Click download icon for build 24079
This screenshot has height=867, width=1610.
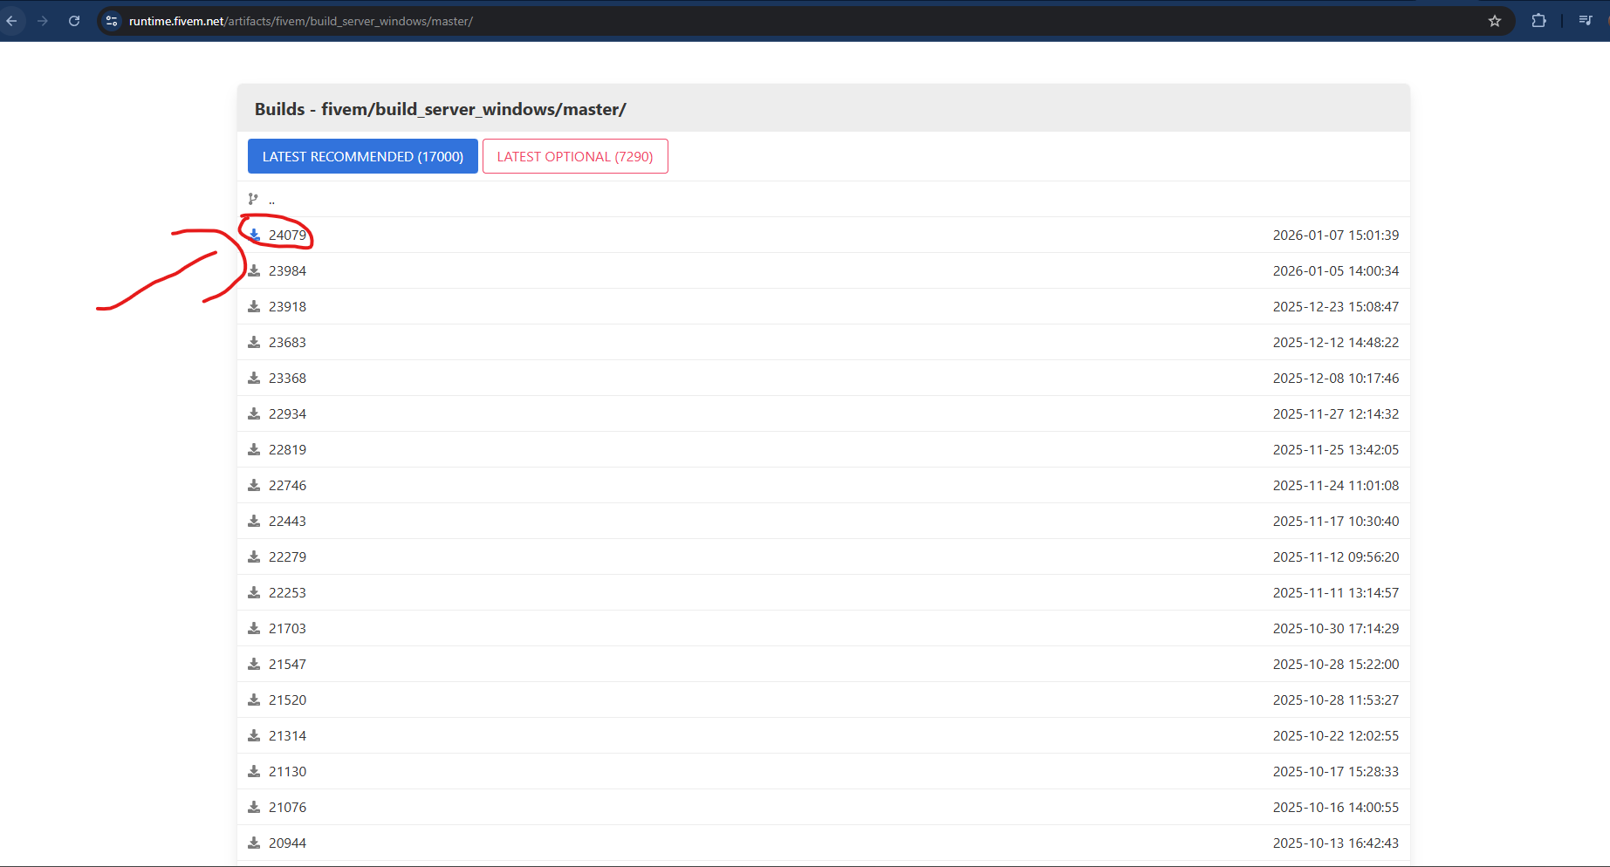point(254,235)
